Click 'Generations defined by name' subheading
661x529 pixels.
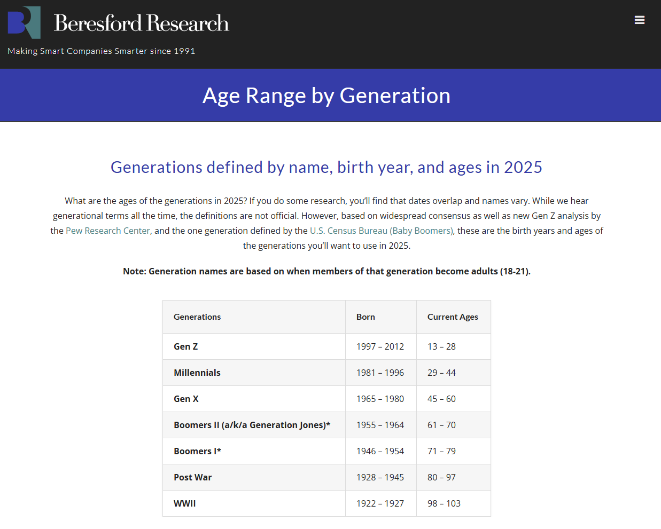coord(326,167)
